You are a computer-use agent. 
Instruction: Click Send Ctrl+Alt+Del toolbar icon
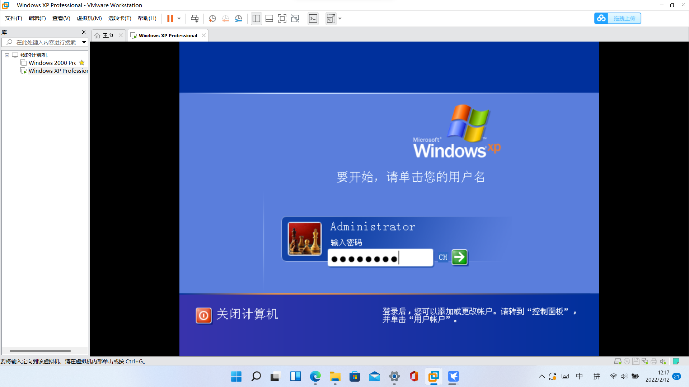click(x=194, y=19)
